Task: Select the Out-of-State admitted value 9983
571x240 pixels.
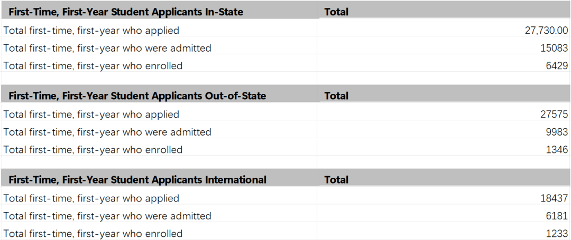Action: pyautogui.click(x=444, y=132)
